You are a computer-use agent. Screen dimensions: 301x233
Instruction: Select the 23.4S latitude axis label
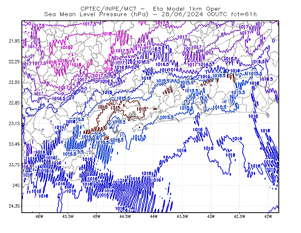coord(14,144)
